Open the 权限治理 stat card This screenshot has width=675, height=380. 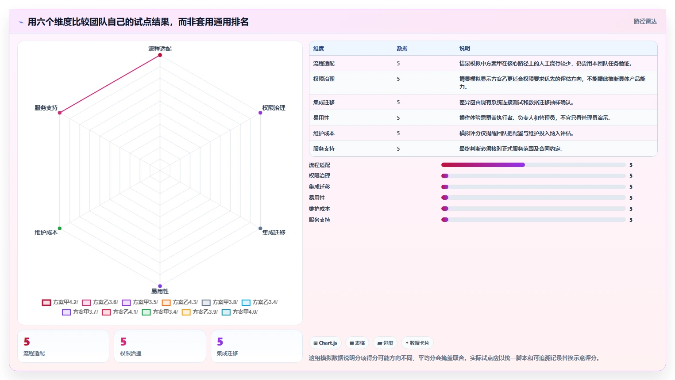(x=160, y=346)
